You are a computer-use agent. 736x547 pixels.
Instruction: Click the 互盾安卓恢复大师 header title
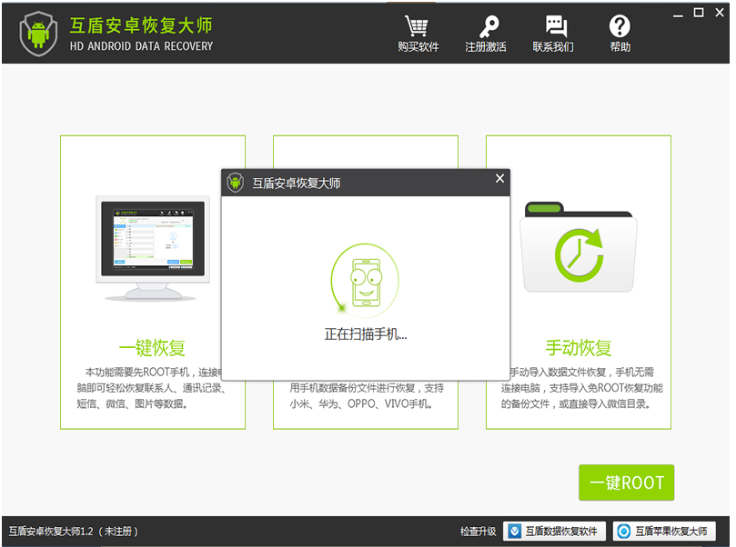pyautogui.click(x=141, y=25)
